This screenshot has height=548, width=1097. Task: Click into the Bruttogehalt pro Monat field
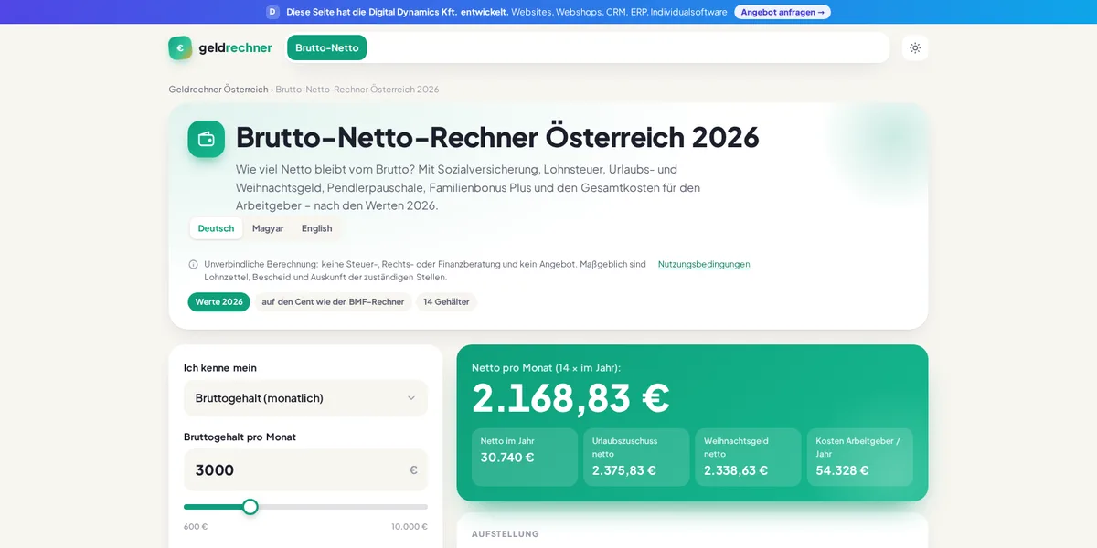[305, 469]
